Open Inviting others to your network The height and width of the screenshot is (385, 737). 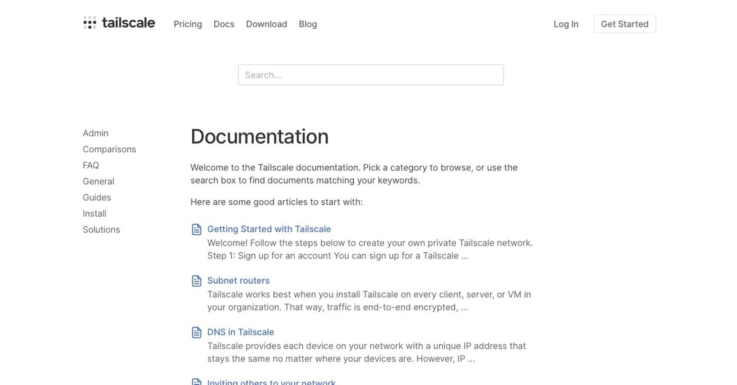(x=271, y=381)
